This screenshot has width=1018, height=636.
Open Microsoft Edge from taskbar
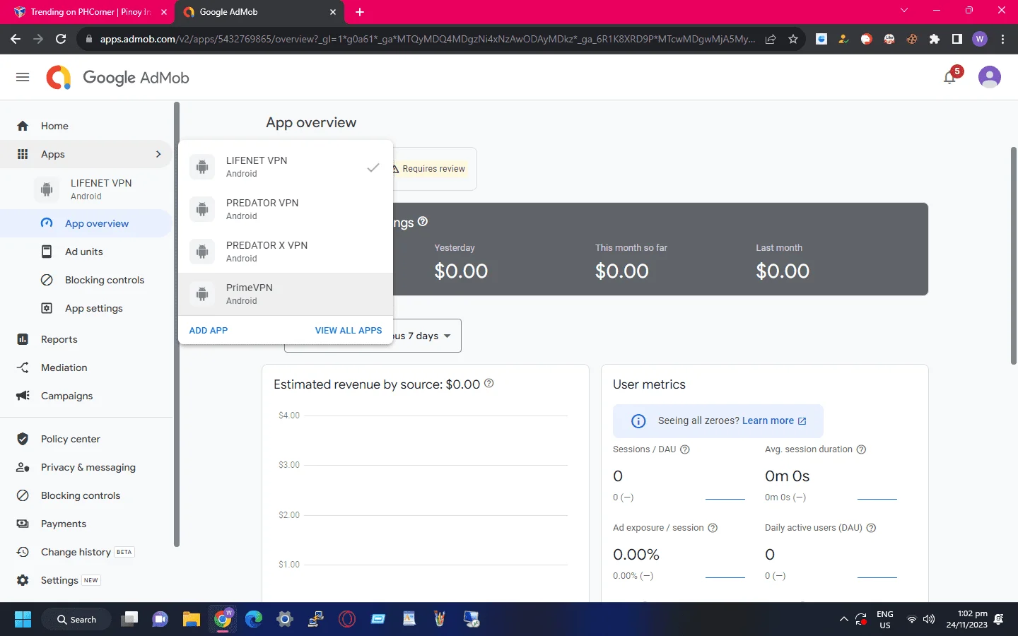253,619
